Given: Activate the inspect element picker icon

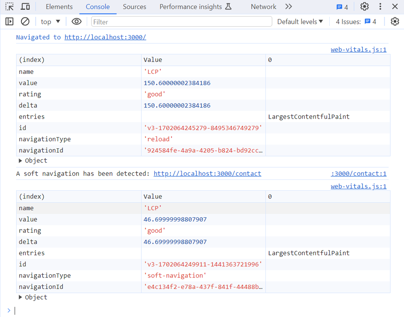Looking at the screenshot, I should click(x=10, y=7).
